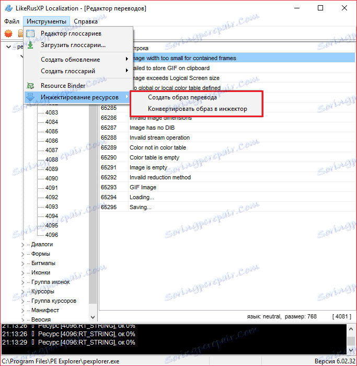Viewport: 357px width, 366px height.
Task: Expand the Диалоги tree node
Action: pyautogui.click(x=22, y=245)
